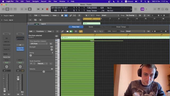Open Piano Roll Snap Smart dropdown
The image size is (170, 96).
pos(135,31)
